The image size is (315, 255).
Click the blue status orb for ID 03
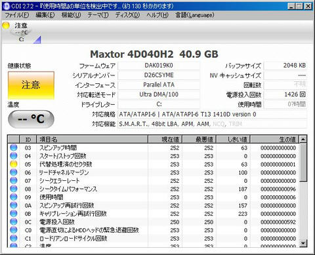(14, 147)
